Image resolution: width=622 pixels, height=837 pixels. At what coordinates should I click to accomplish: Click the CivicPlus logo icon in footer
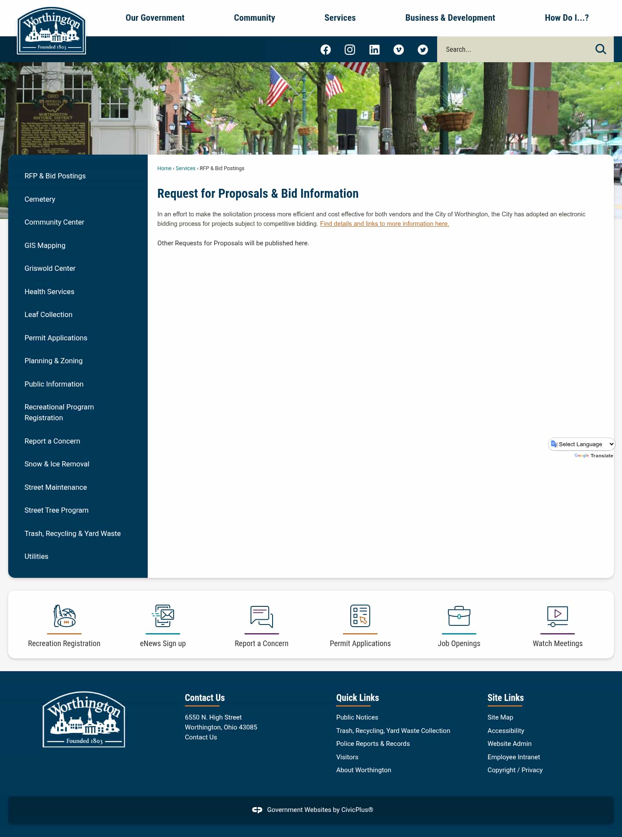point(257,810)
